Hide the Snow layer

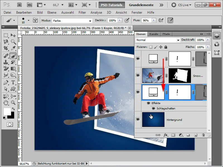[x=138, y=75]
